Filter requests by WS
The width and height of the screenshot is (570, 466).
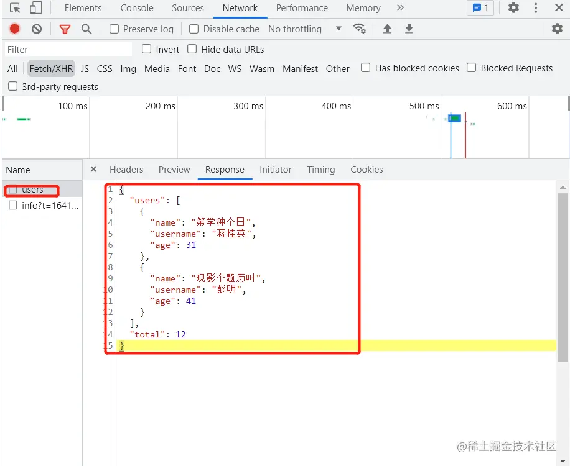[235, 68]
